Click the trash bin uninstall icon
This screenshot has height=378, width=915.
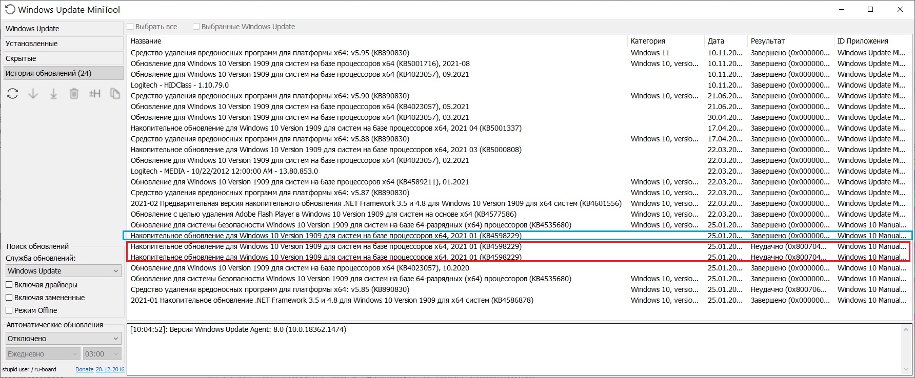[74, 94]
